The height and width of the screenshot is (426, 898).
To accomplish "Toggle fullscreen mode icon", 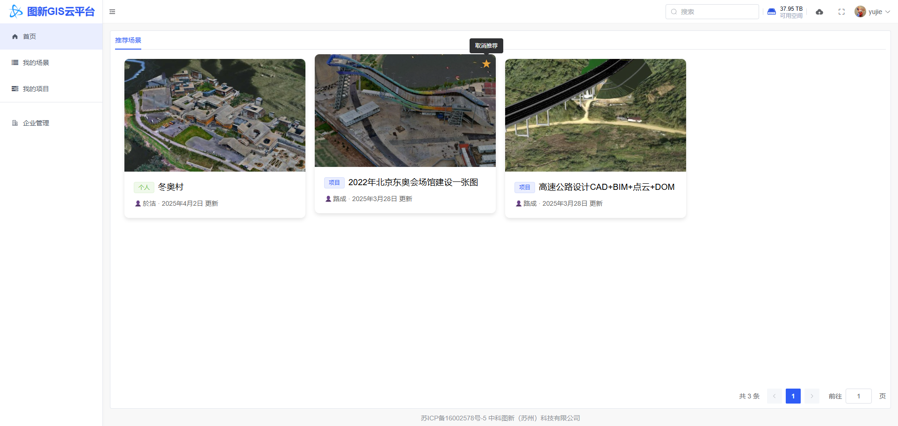I will 841,12.
